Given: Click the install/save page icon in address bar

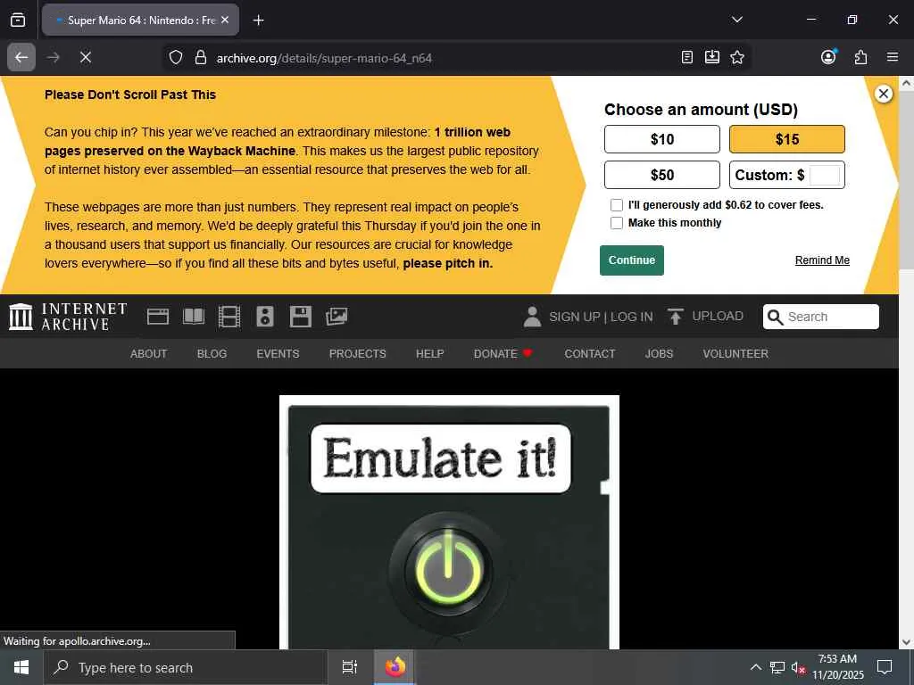Looking at the screenshot, I should (x=711, y=57).
